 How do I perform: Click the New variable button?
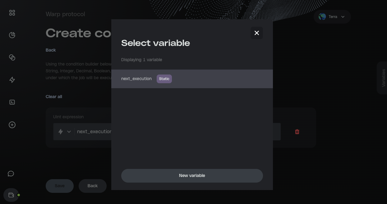click(192, 176)
